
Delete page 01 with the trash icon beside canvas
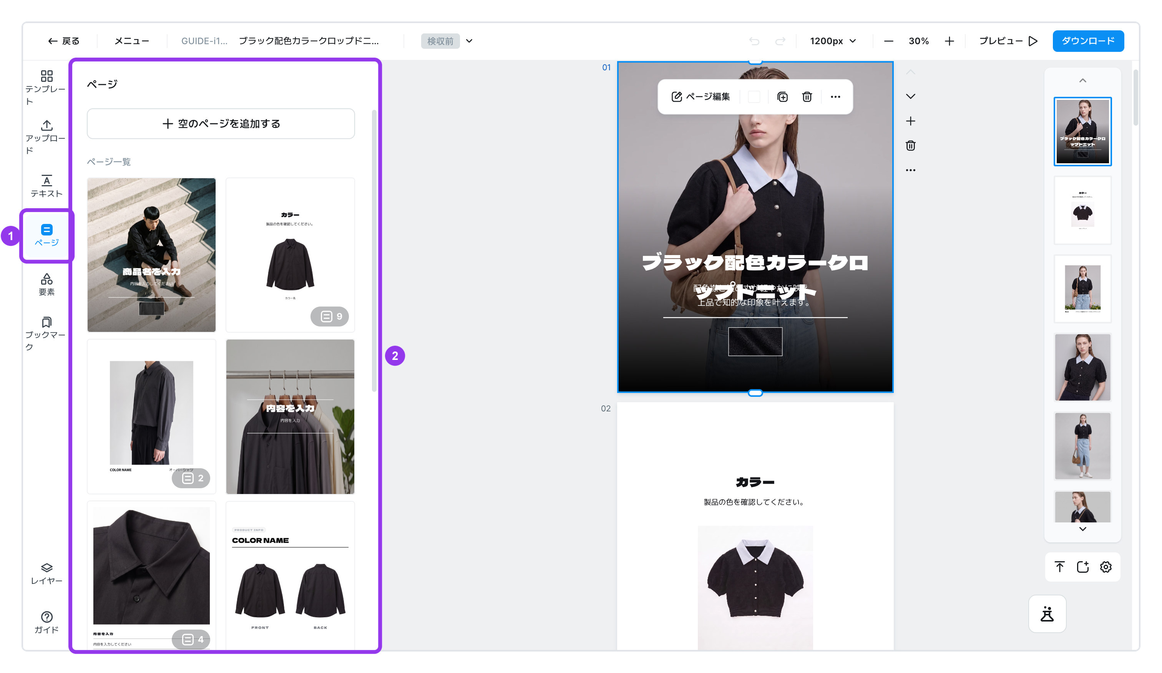click(x=910, y=146)
